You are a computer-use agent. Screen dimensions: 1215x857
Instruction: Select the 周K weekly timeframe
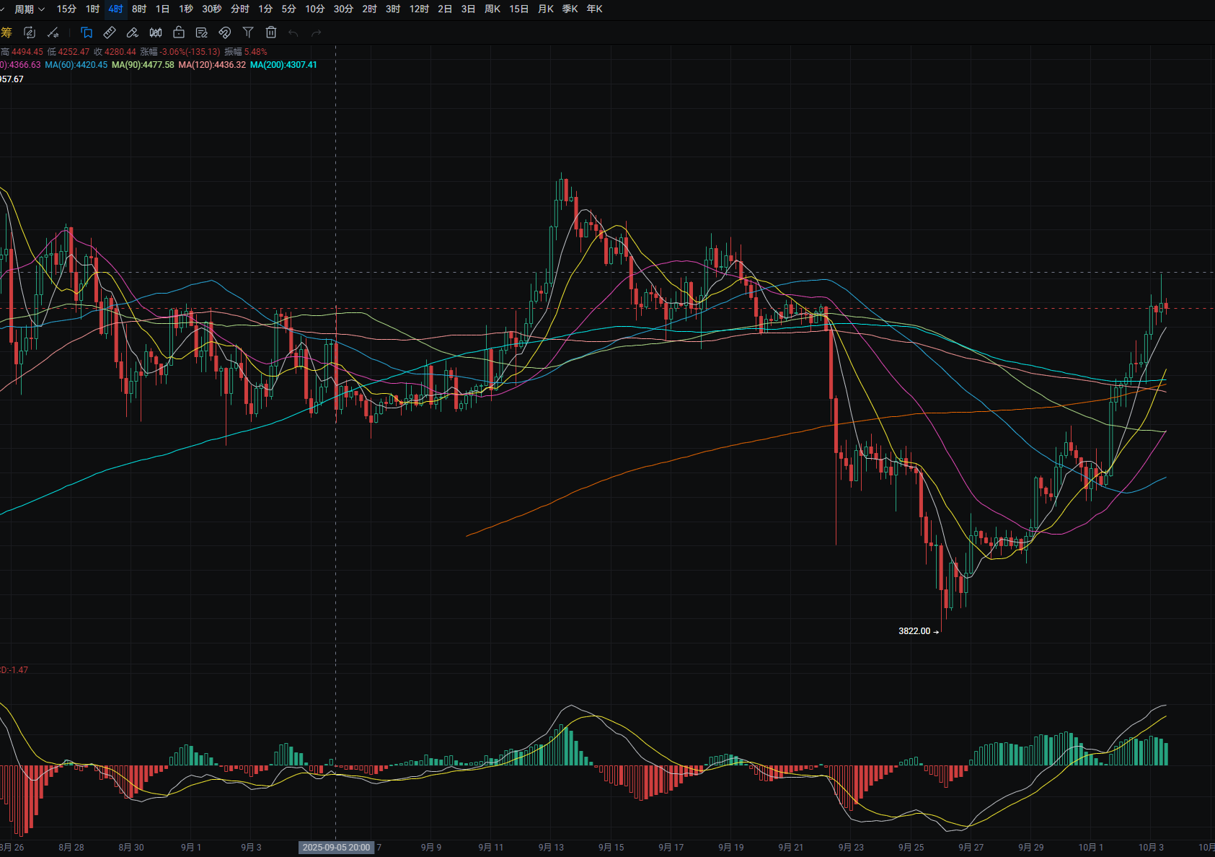[492, 9]
